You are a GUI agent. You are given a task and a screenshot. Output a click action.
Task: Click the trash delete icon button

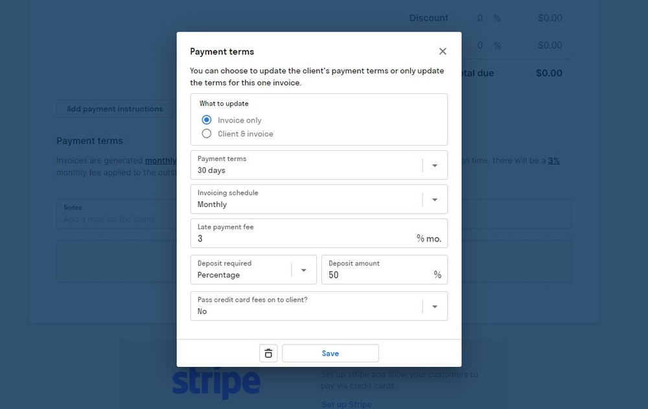tap(268, 353)
